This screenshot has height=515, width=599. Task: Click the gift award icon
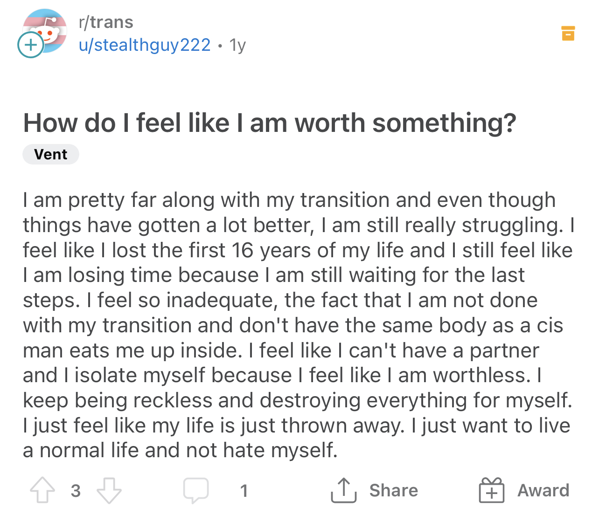point(492,490)
